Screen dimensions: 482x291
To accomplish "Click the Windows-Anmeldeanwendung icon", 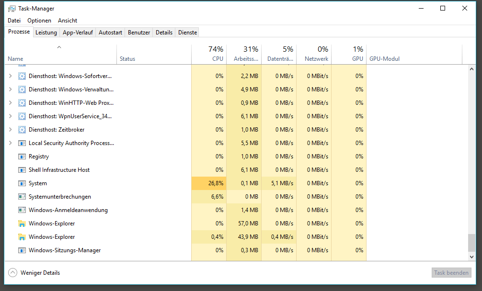I will tap(22, 210).
